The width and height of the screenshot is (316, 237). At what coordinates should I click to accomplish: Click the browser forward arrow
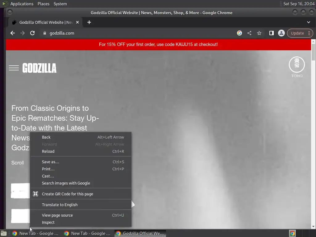[x=22, y=33]
